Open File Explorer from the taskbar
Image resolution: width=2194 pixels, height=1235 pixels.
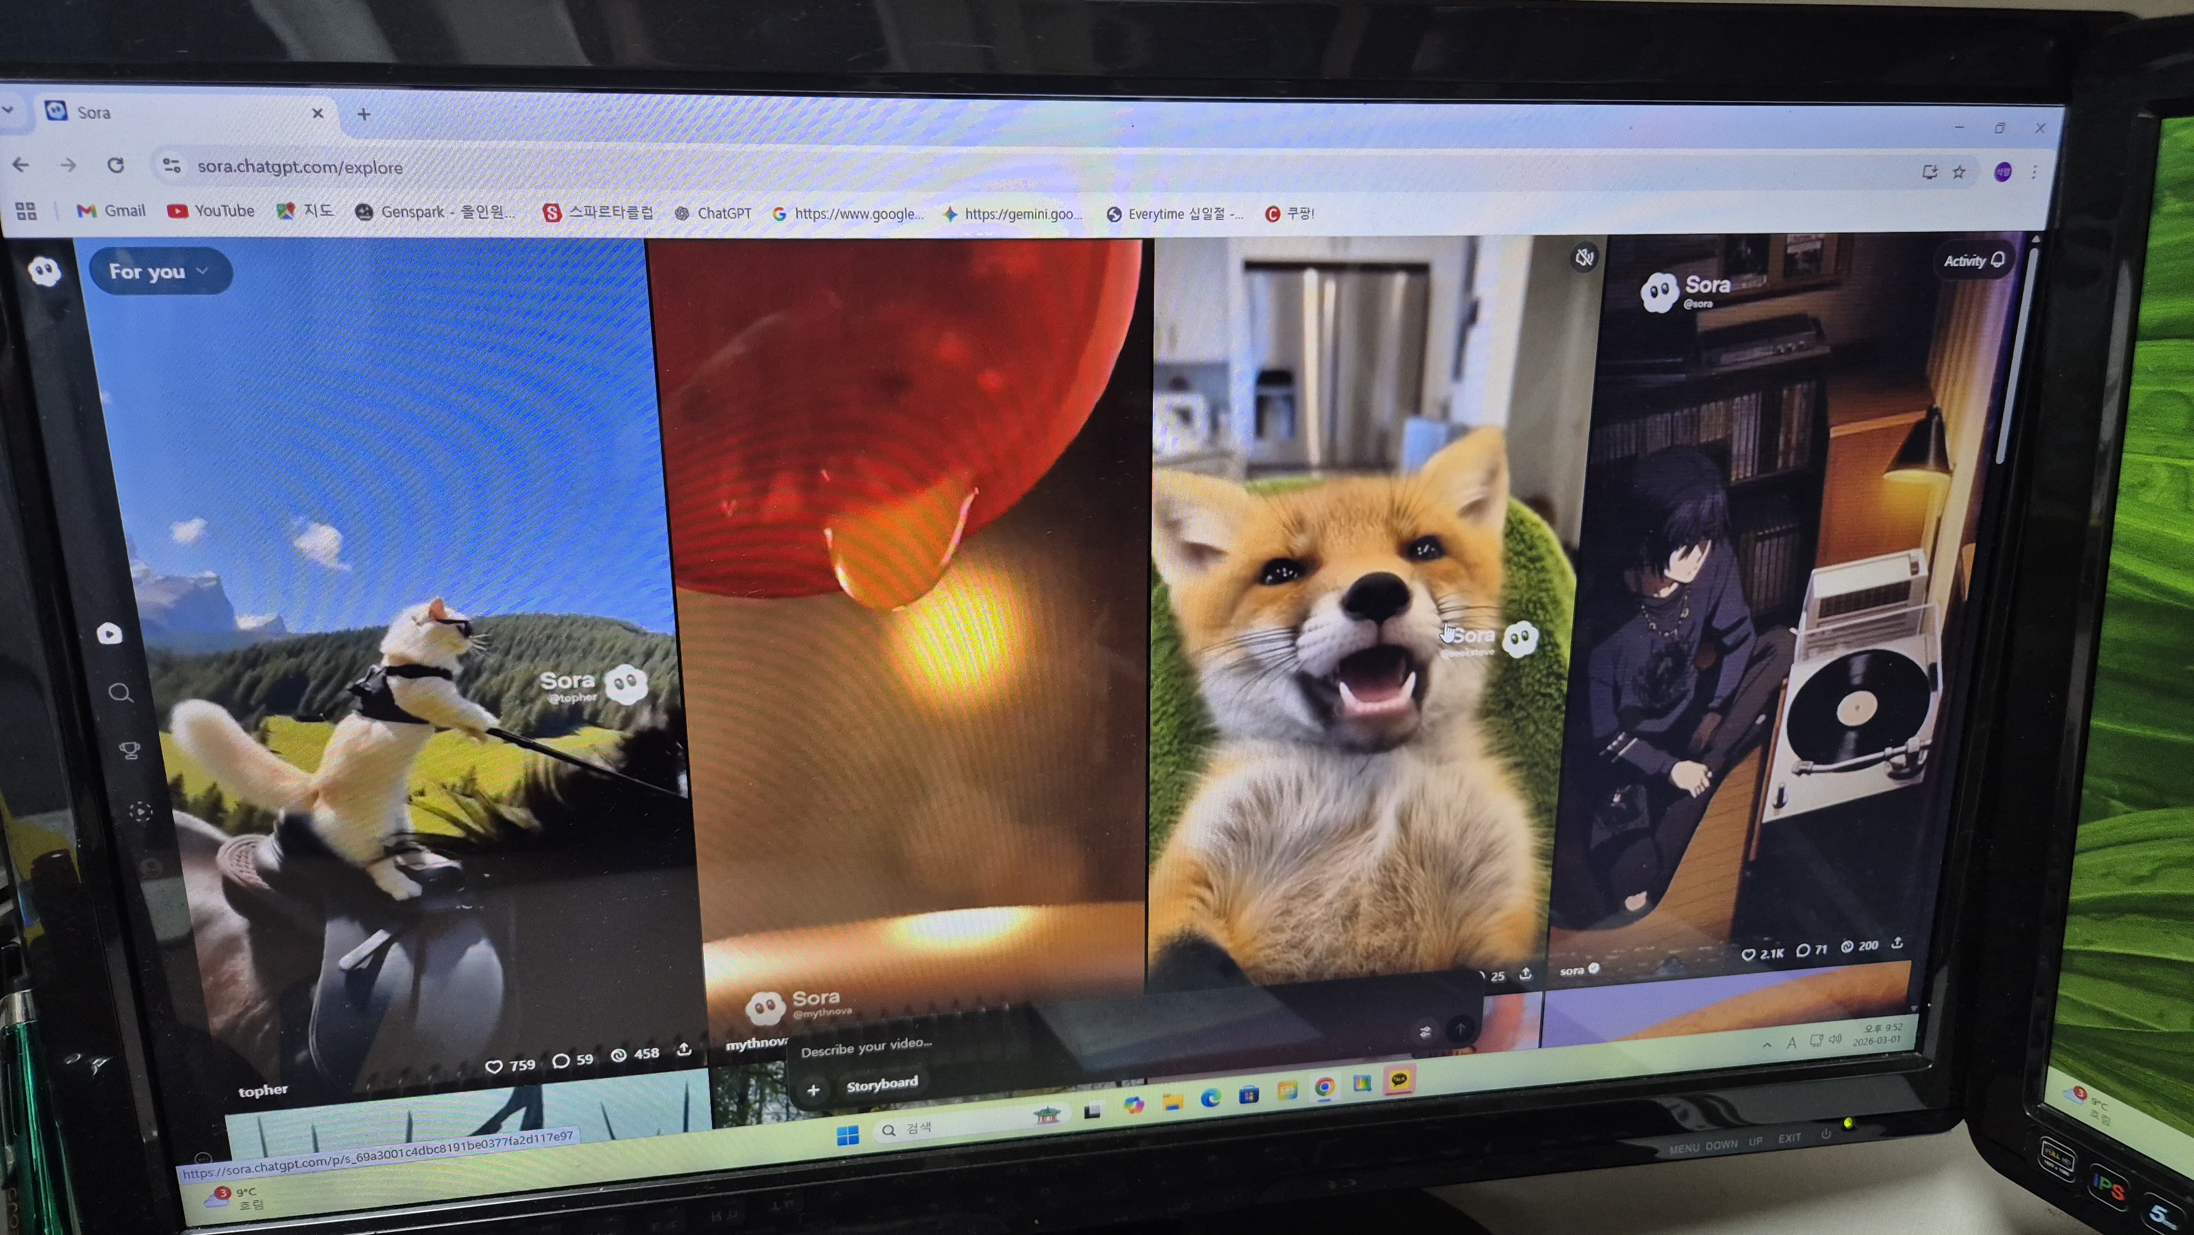[x=1172, y=1101]
